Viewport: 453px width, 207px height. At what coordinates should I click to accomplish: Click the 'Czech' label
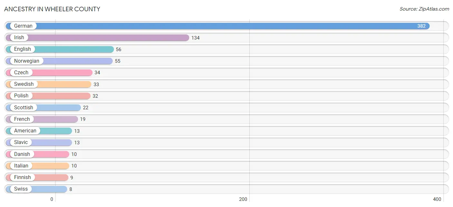[x=21, y=72]
